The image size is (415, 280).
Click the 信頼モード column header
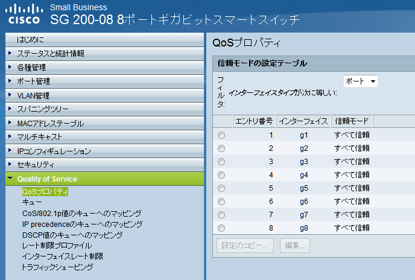pyautogui.click(x=352, y=121)
